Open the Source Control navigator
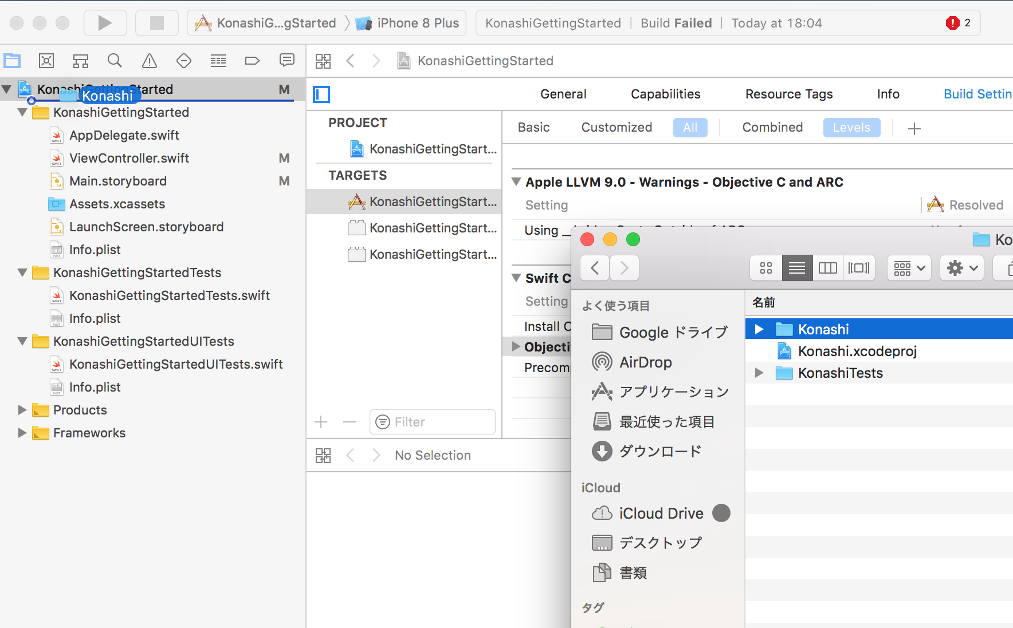The width and height of the screenshot is (1013, 628). [46, 61]
